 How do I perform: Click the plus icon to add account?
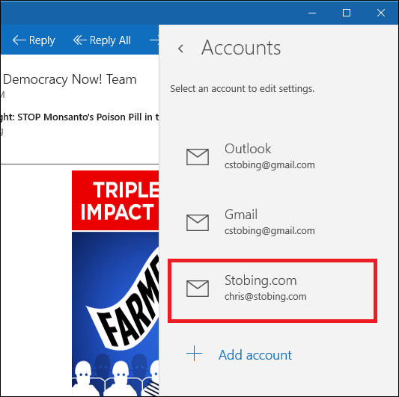click(x=194, y=354)
